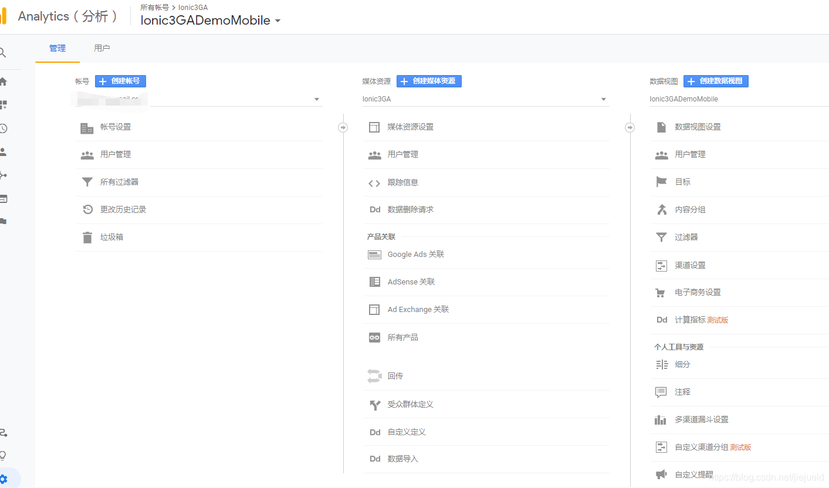The image size is (829, 488).
Task: Open the Home icon in left sidebar
Action: [3, 82]
